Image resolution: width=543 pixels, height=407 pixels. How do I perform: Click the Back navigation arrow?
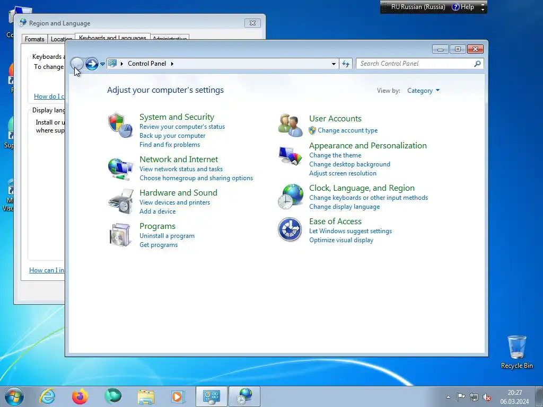77,64
